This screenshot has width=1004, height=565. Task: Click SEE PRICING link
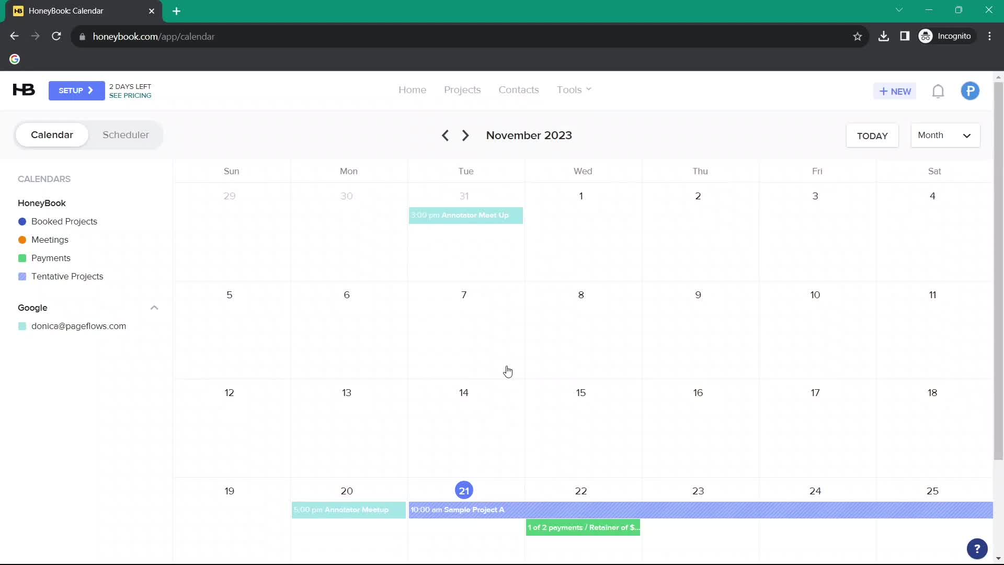pyautogui.click(x=130, y=95)
